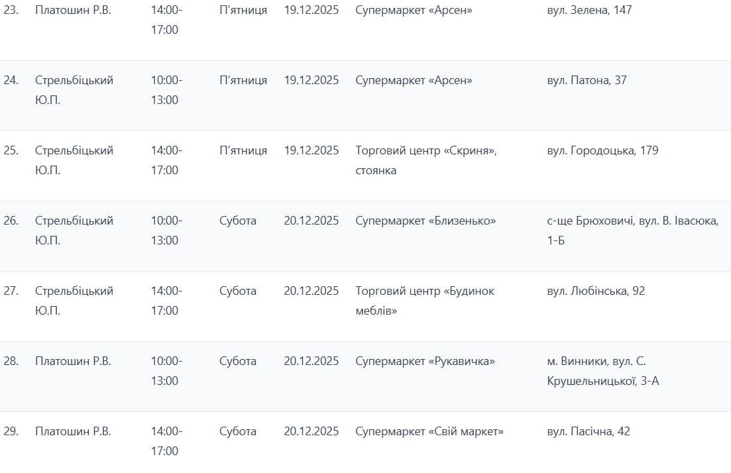Click row number 26
The width and height of the screenshot is (731, 473).
[11, 221]
